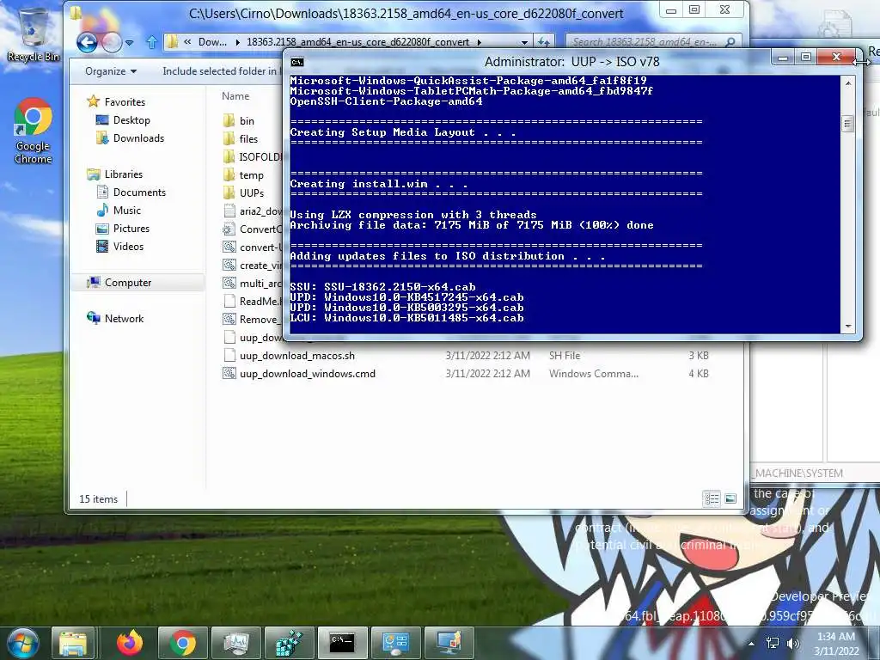The height and width of the screenshot is (660, 880).
Task: Click breadcrumb chevron after folder name
Action: [480, 42]
